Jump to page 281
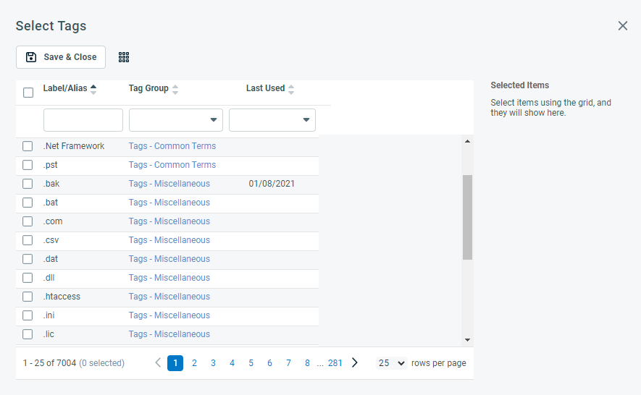The image size is (641, 395). (335, 363)
